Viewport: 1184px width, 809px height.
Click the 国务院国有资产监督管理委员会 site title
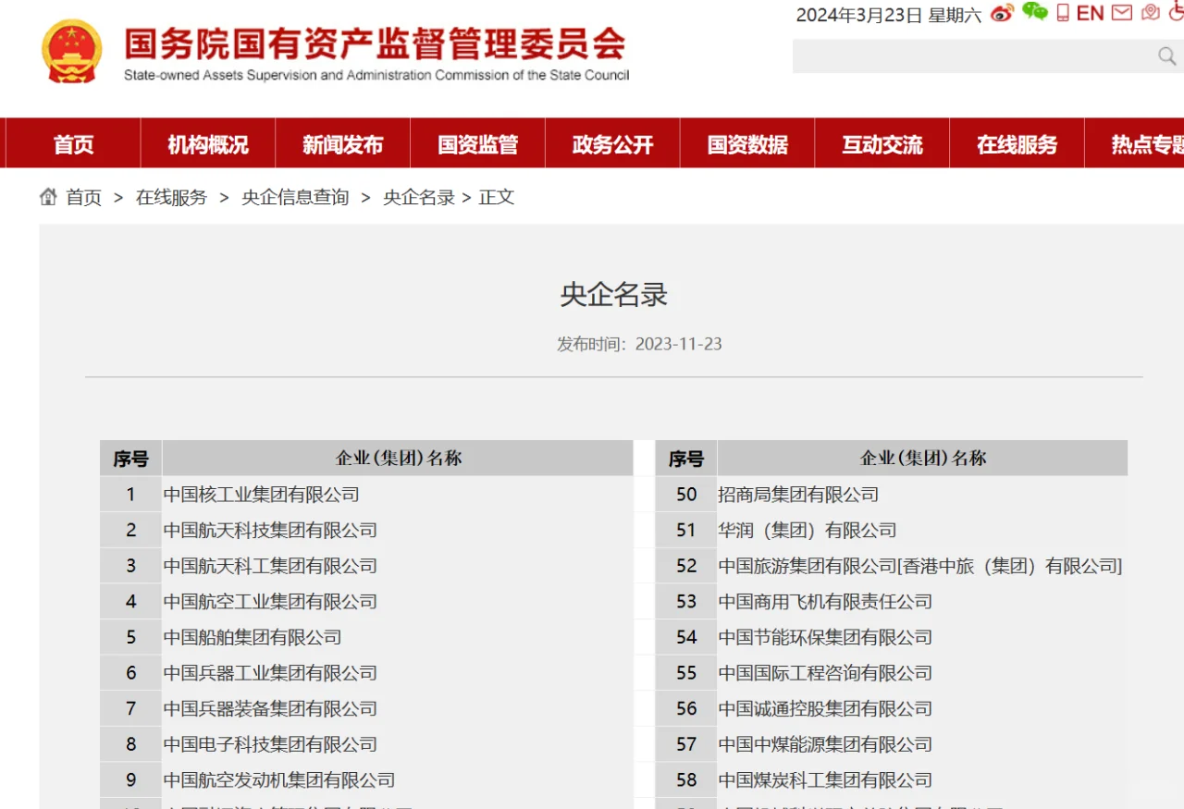376,43
